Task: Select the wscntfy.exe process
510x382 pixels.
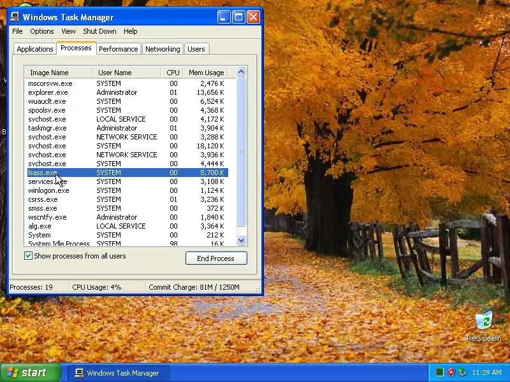Action: [x=127, y=217]
